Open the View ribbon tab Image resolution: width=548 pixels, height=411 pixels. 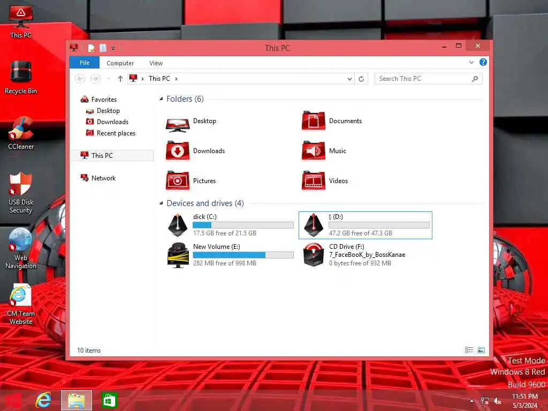point(156,63)
